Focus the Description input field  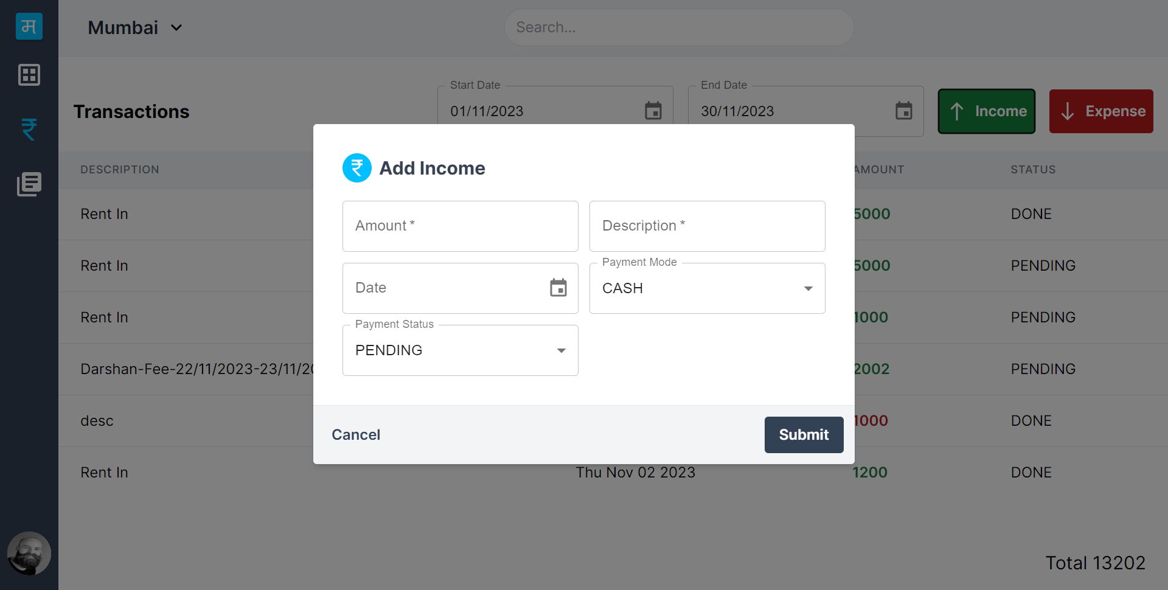[707, 226]
